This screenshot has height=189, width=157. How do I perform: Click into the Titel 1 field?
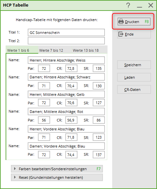[66, 32]
